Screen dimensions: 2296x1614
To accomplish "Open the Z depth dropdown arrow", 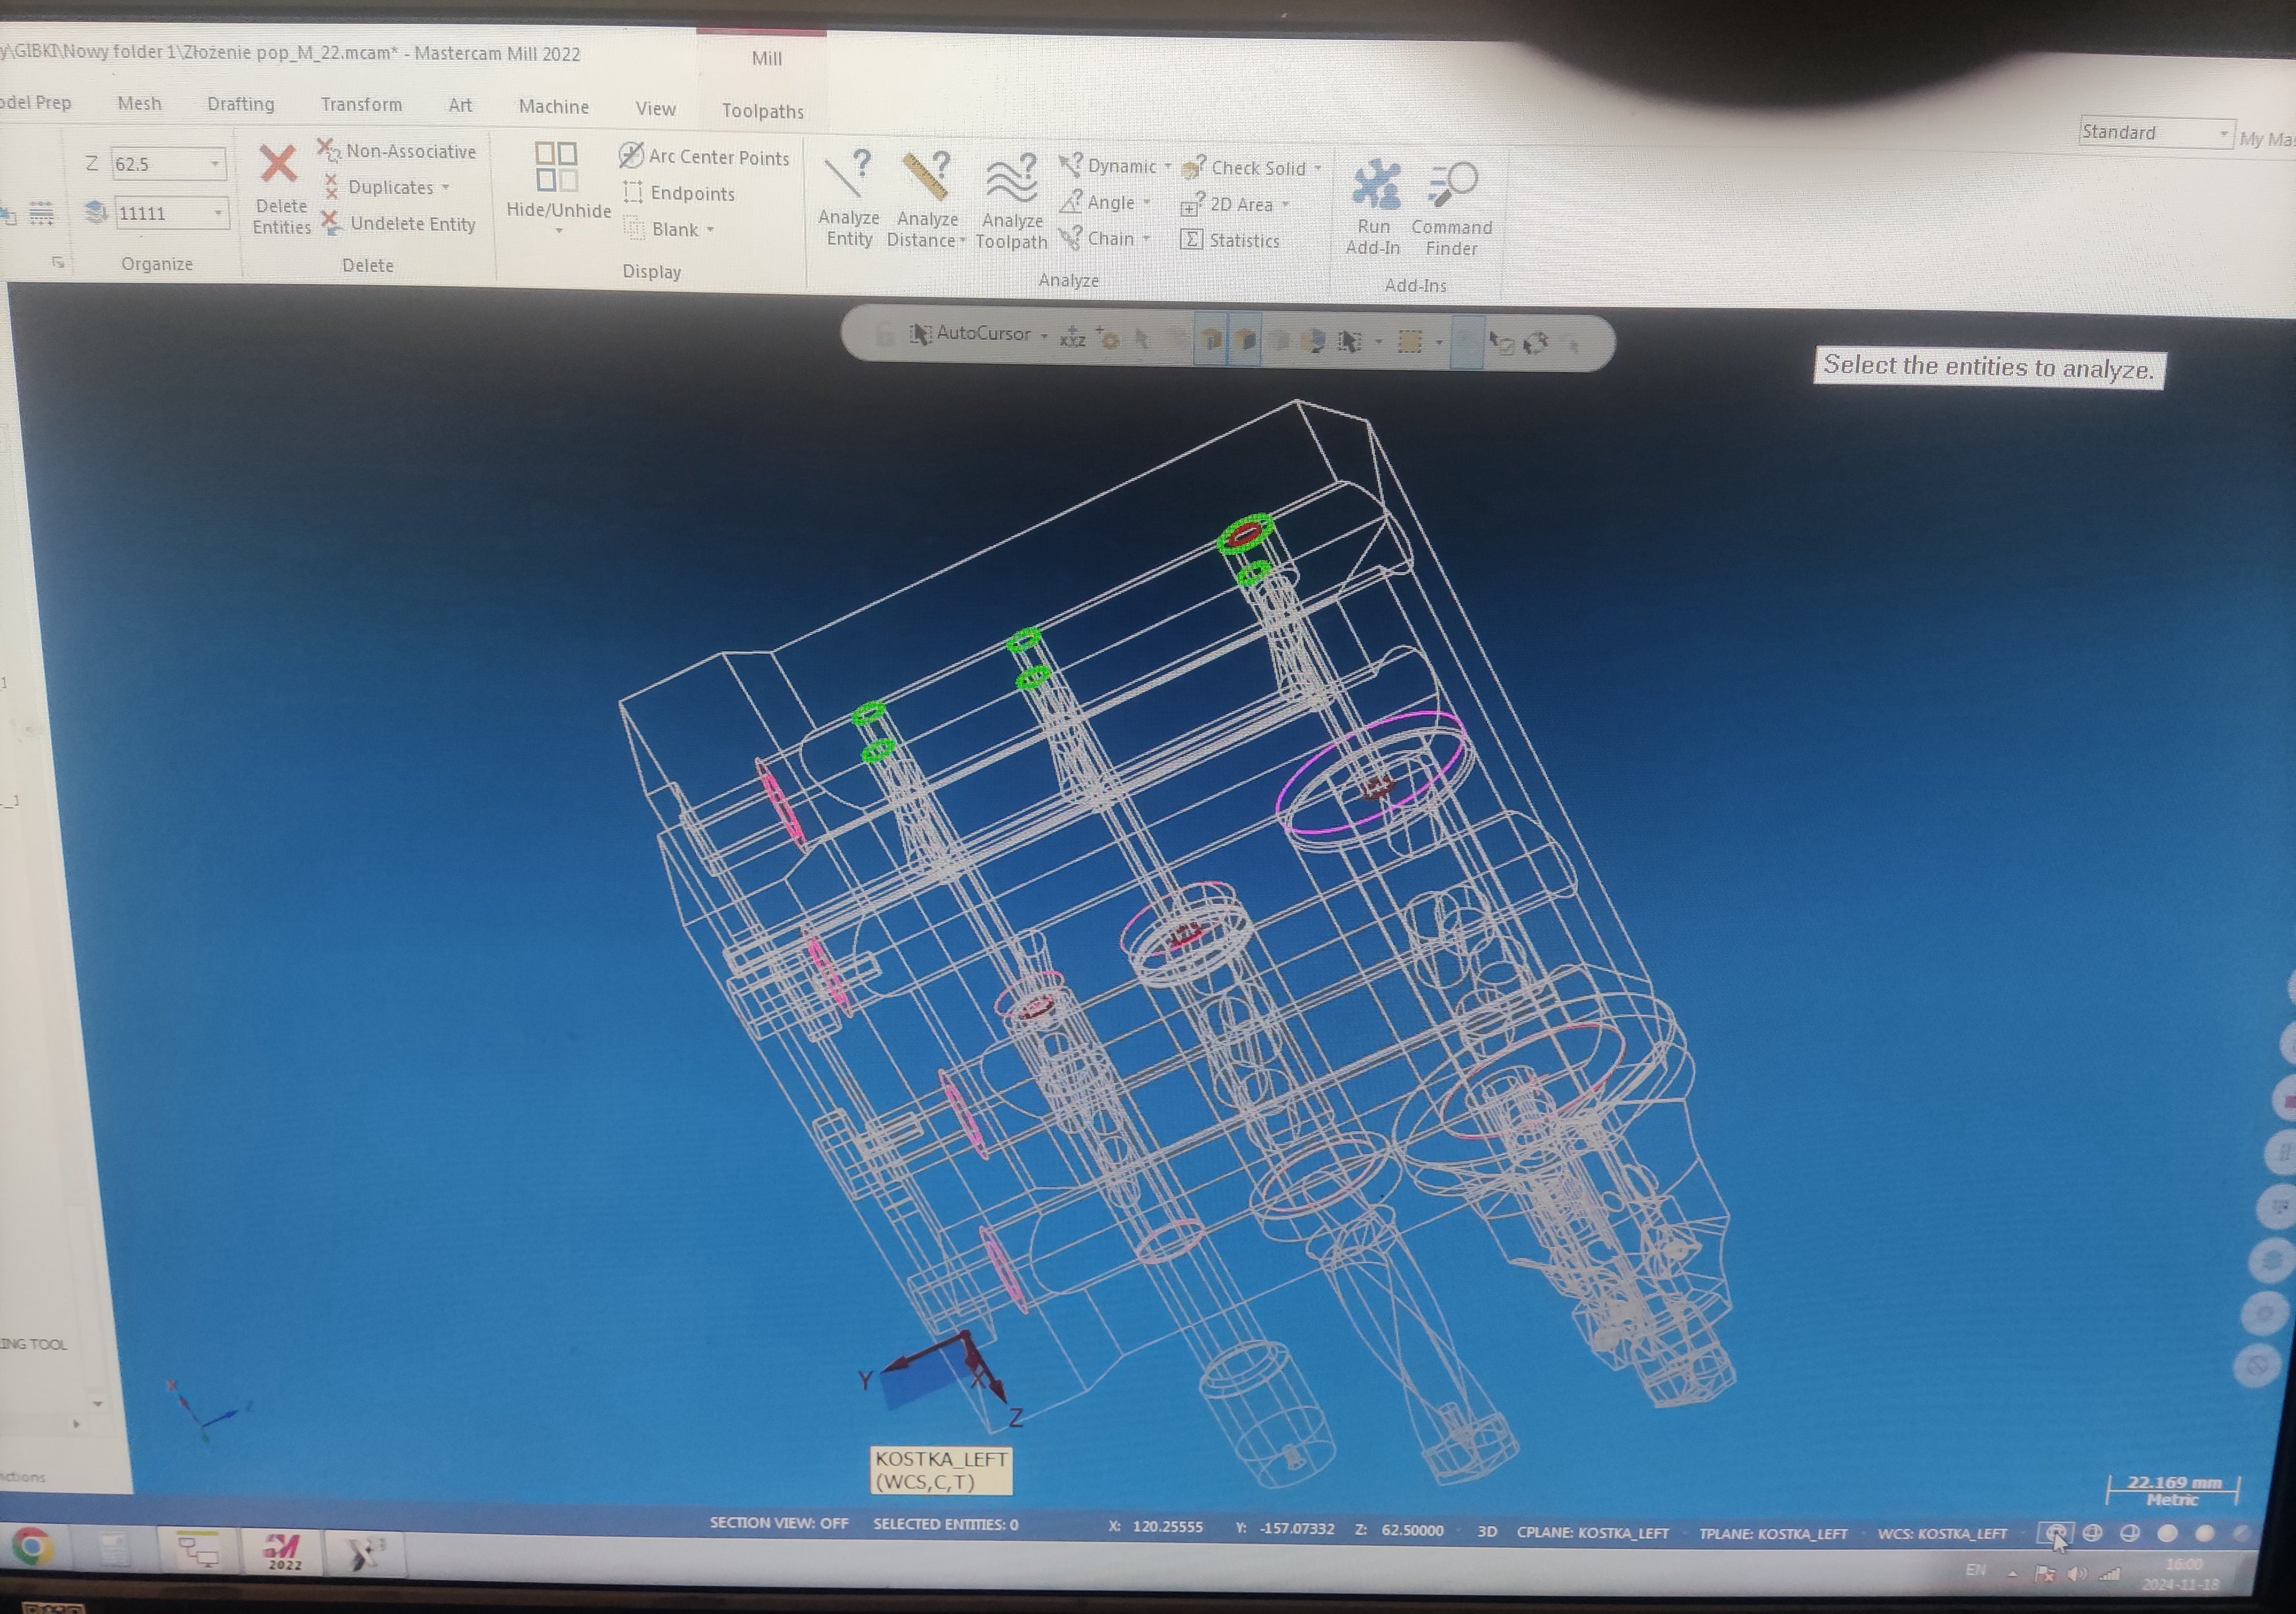I will (215, 164).
